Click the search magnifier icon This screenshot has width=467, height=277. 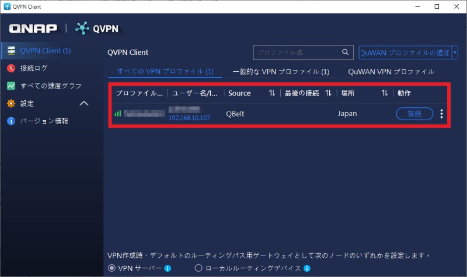pyautogui.click(x=346, y=52)
